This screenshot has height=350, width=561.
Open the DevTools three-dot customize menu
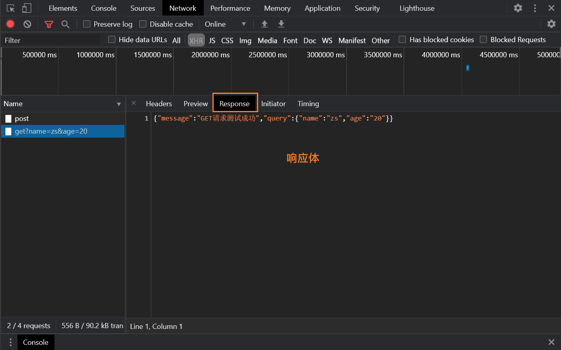[x=535, y=8]
